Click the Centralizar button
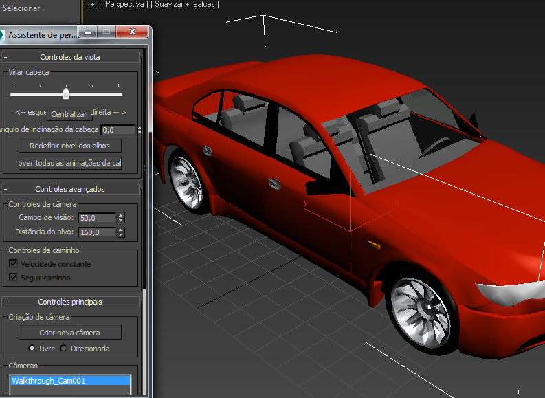This screenshot has width=545, height=398. click(x=69, y=114)
